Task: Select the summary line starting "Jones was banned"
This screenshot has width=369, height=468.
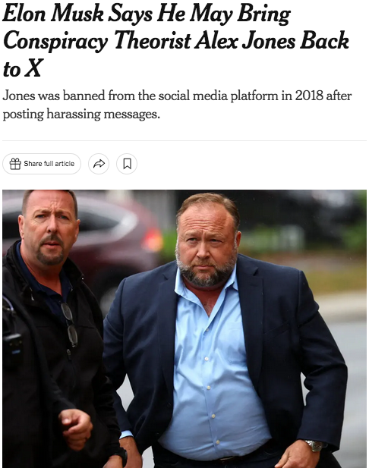Action: click(x=177, y=105)
